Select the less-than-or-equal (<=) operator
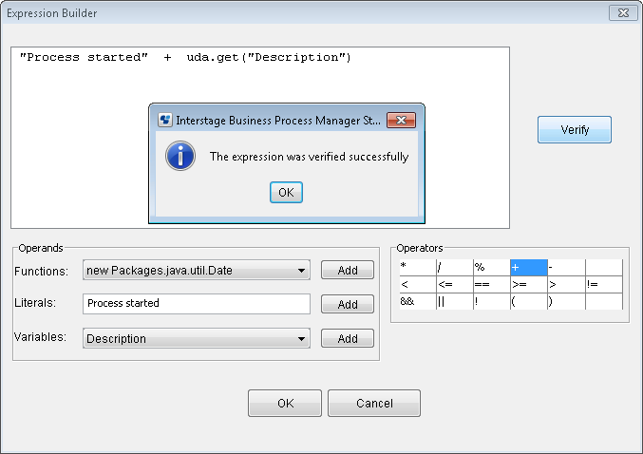The height and width of the screenshot is (454, 643). pos(455,284)
